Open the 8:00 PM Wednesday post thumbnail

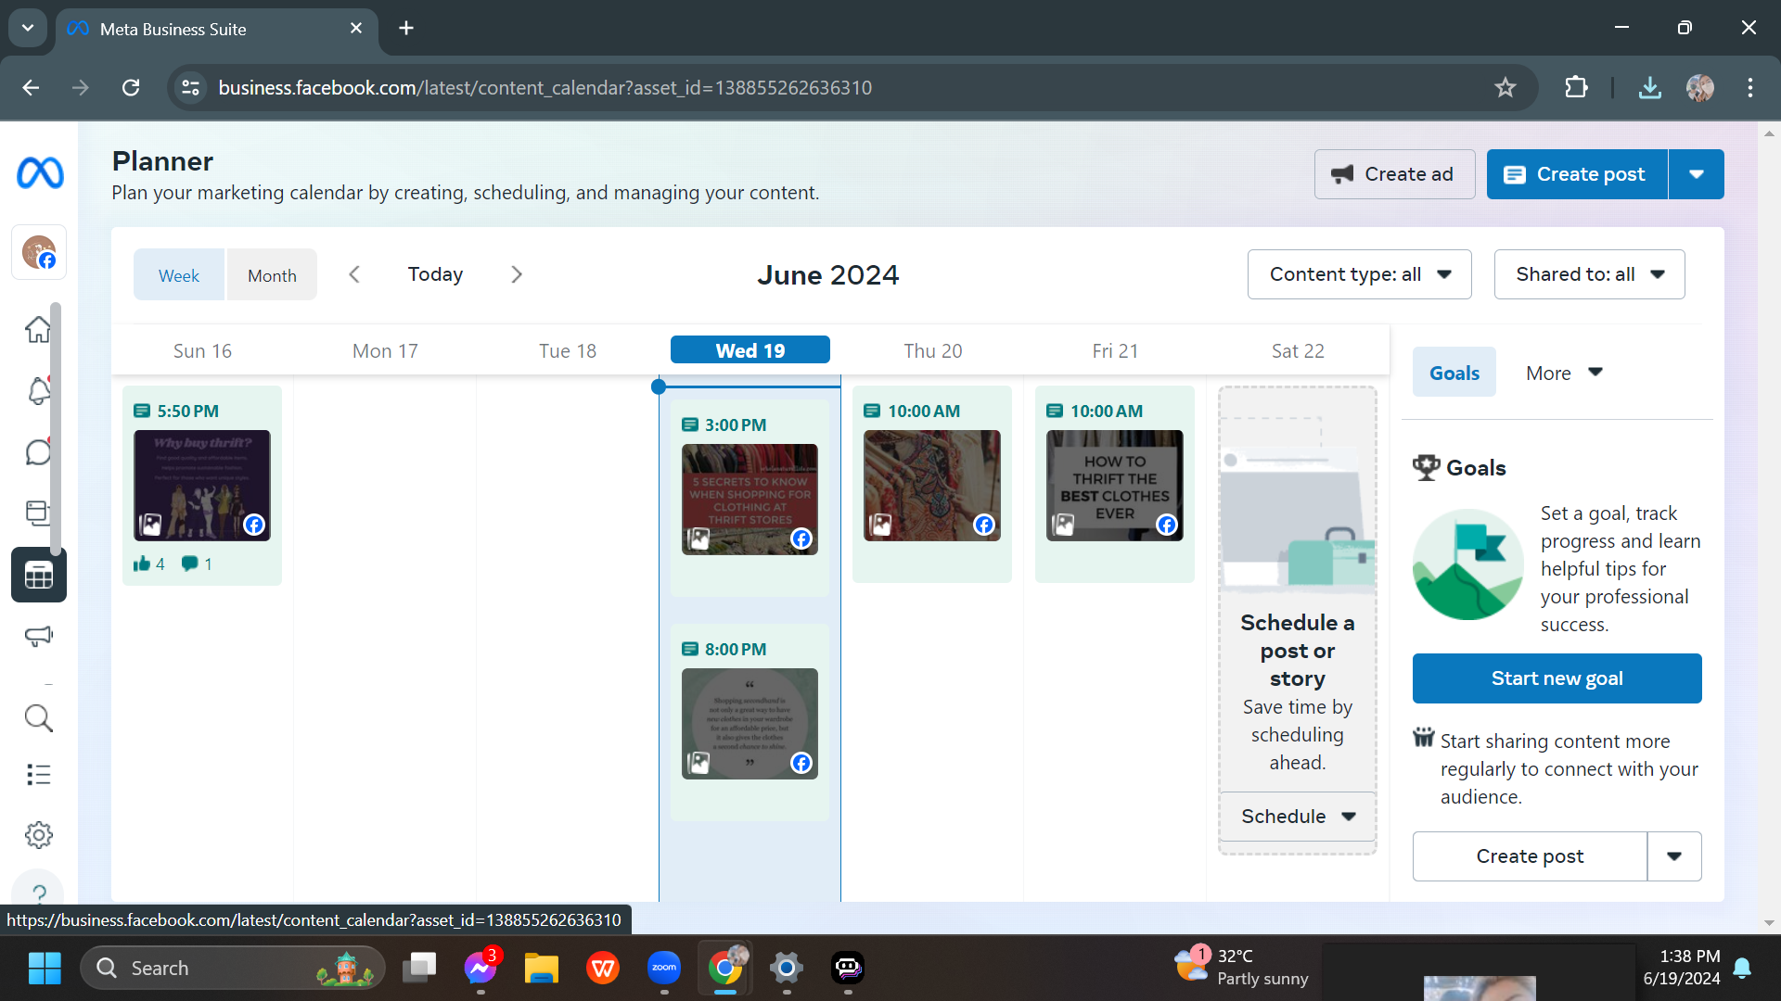pos(750,723)
